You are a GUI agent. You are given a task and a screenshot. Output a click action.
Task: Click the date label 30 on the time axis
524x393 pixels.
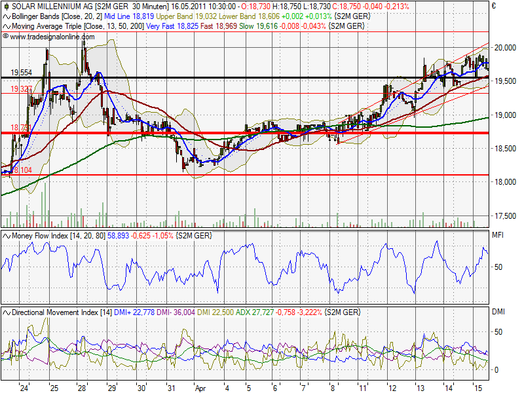coord(141,388)
